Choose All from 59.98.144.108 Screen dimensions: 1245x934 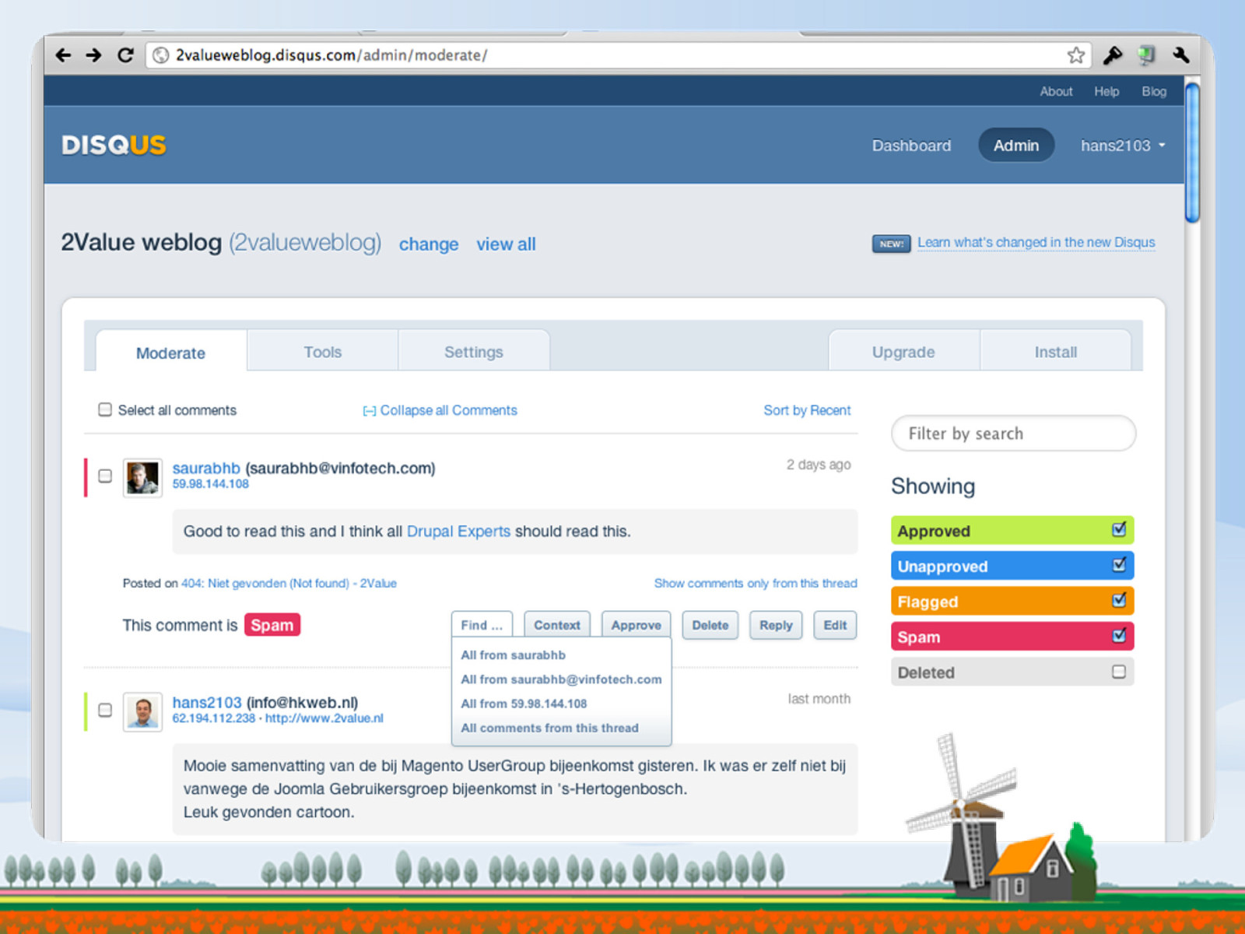tap(524, 704)
